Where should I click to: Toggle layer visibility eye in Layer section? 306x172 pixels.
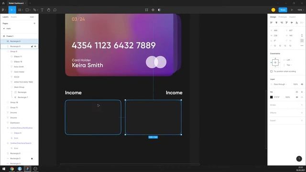point(302,84)
